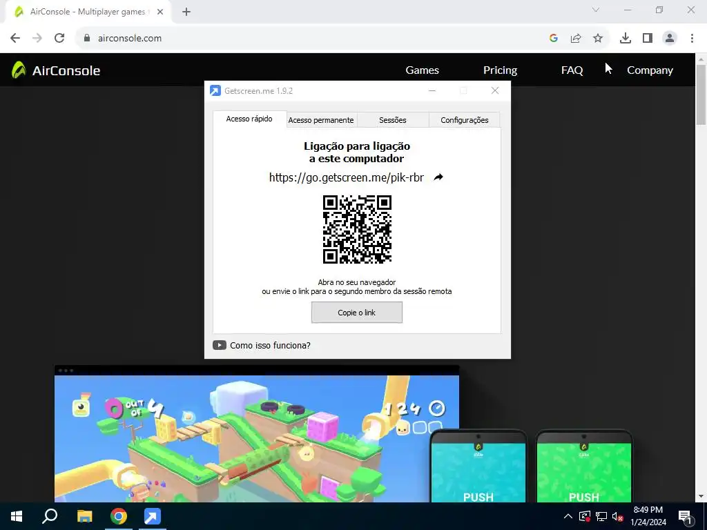Reload the airconsole.com page
The height and width of the screenshot is (530, 707).
[59, 39]
